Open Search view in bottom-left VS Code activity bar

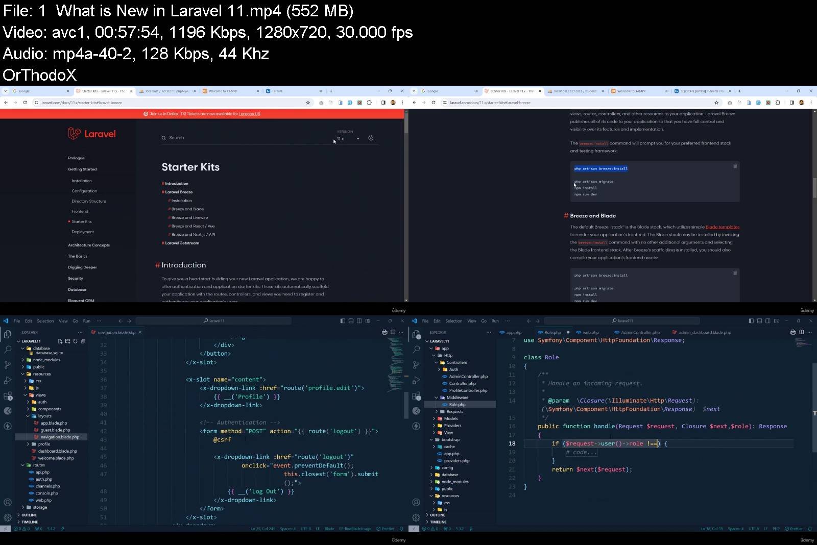(x=8, y=350)
